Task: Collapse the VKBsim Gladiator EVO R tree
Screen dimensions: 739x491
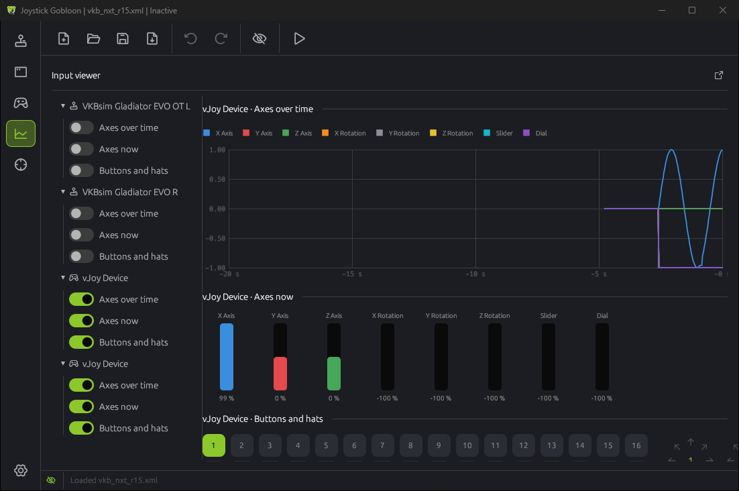Action: click(62, 192)
